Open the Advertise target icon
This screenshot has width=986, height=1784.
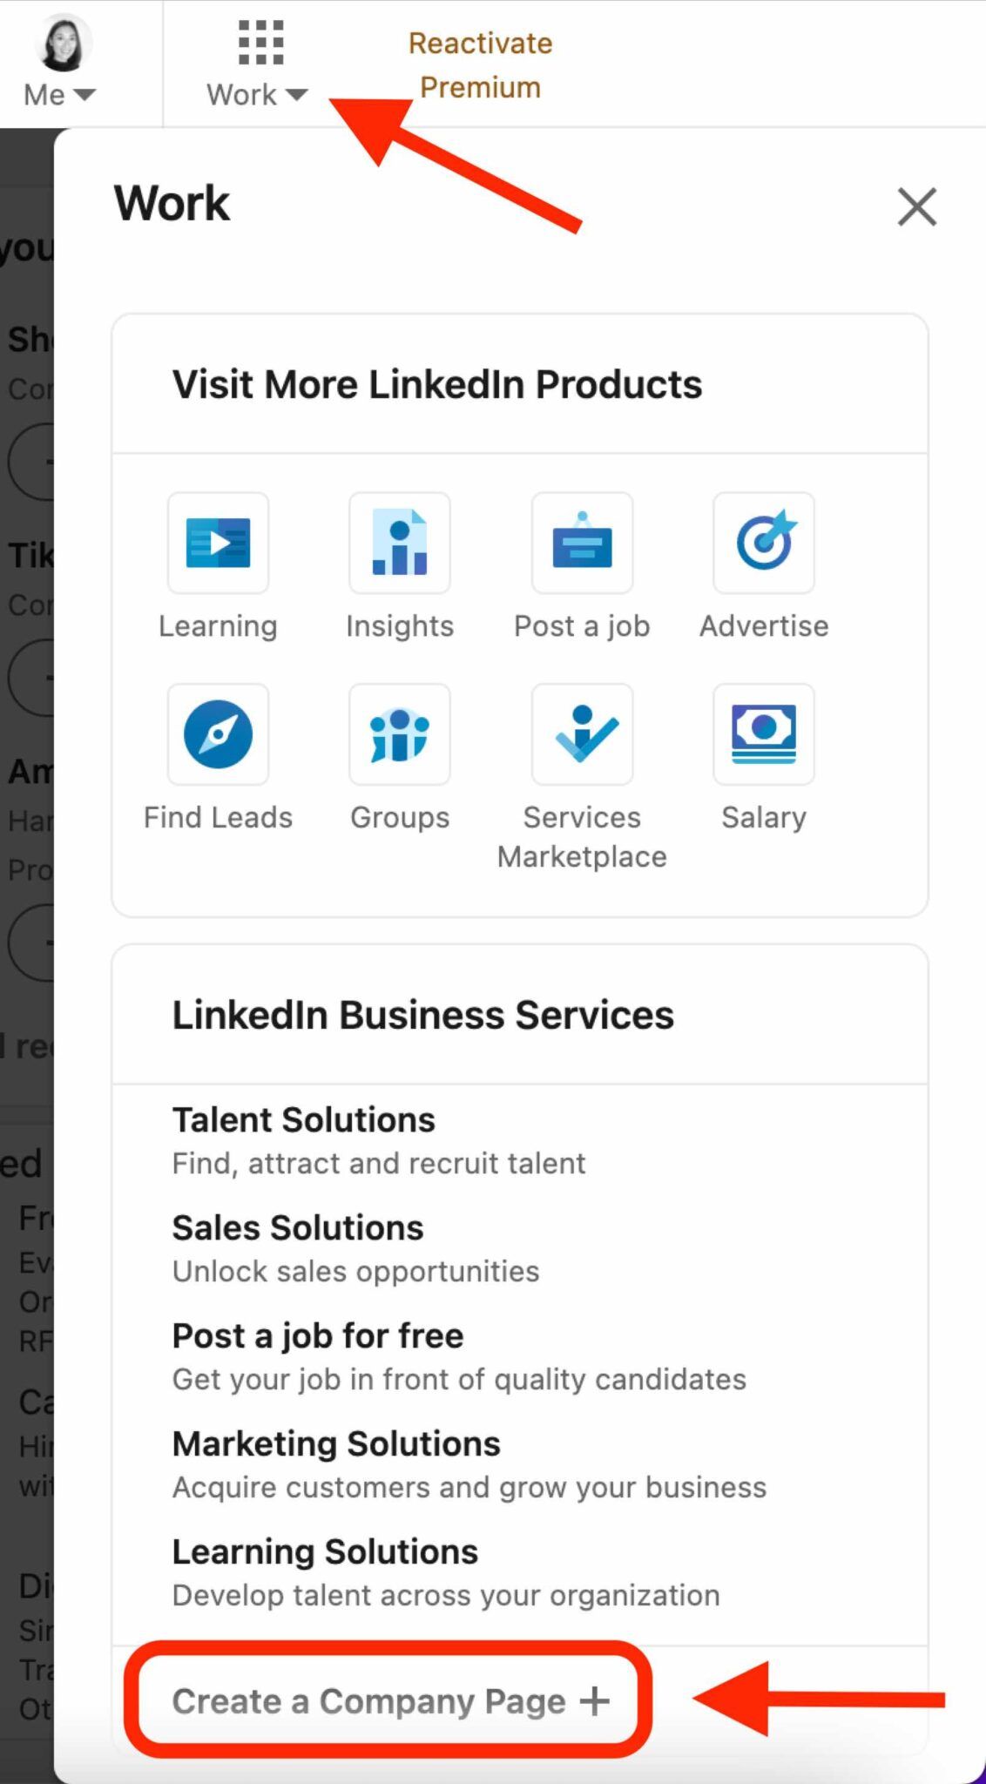pyautogui.click(x=763, y=544)
